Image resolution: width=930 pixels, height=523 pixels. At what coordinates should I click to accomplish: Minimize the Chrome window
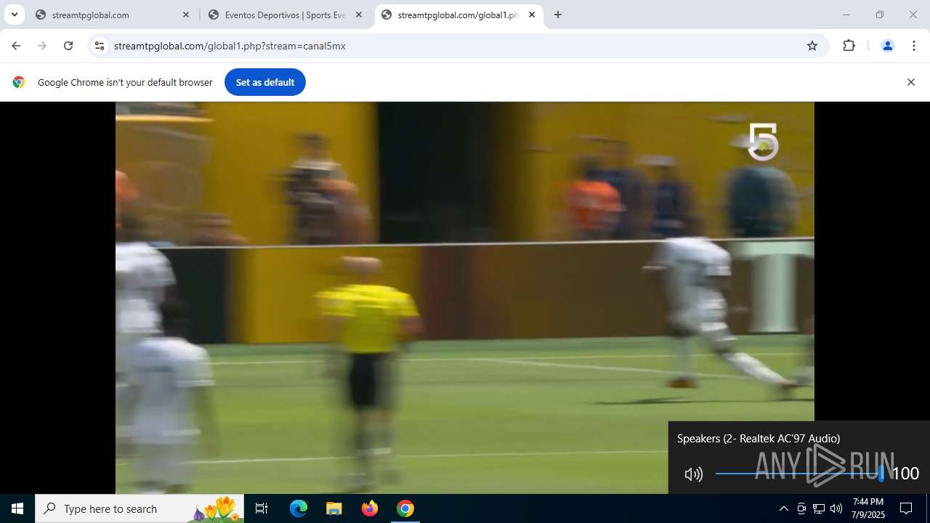coord(846,15)
